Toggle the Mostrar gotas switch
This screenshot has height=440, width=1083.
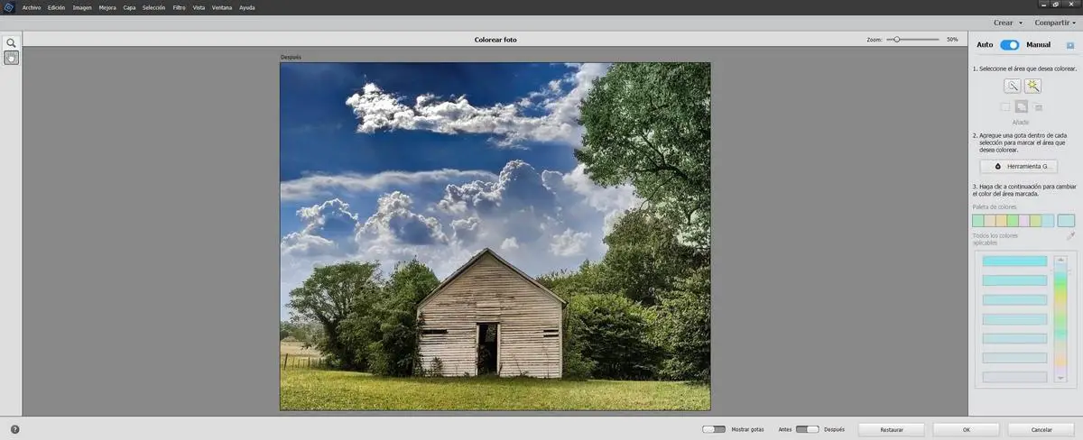click(714, 429)
